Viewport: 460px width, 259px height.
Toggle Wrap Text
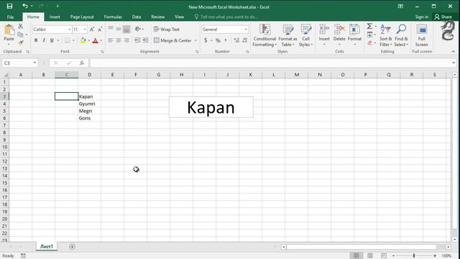coord(166,29)
